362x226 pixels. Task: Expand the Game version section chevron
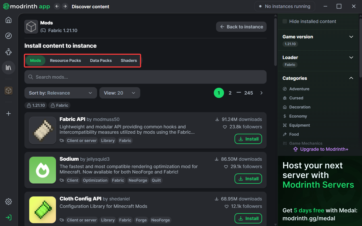[351, 37]
